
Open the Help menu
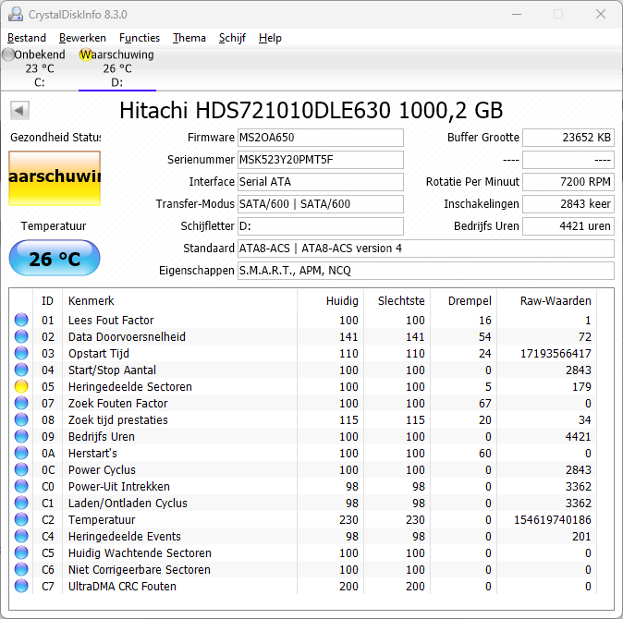[x=270, y=38]
